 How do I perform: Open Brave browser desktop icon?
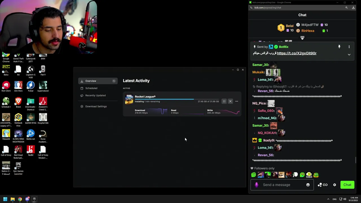coord(18,103)
